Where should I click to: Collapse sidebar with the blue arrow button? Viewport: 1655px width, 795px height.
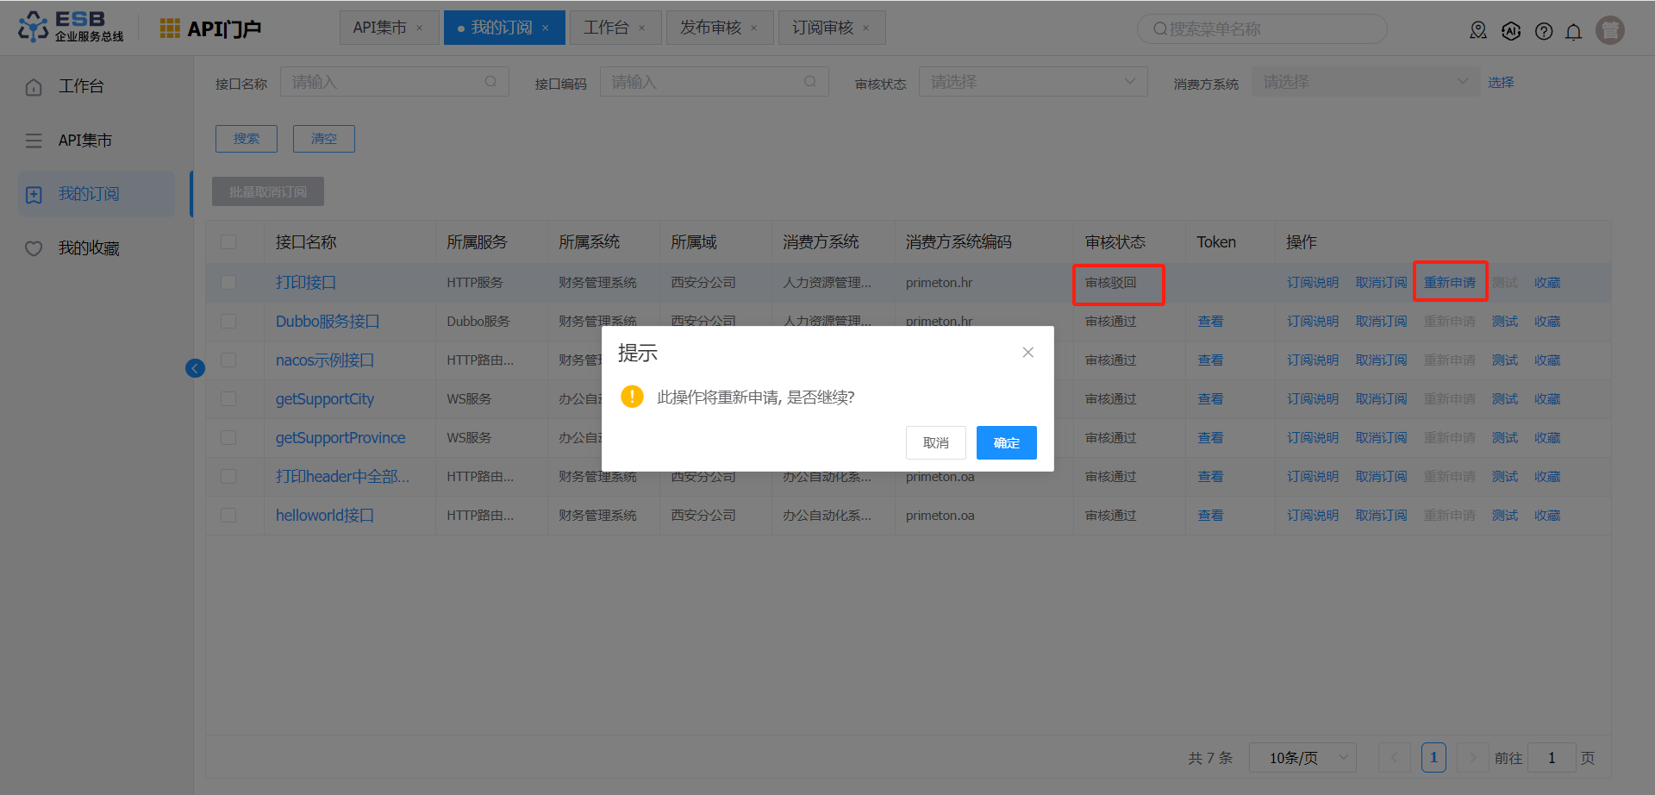coord(195,368)
